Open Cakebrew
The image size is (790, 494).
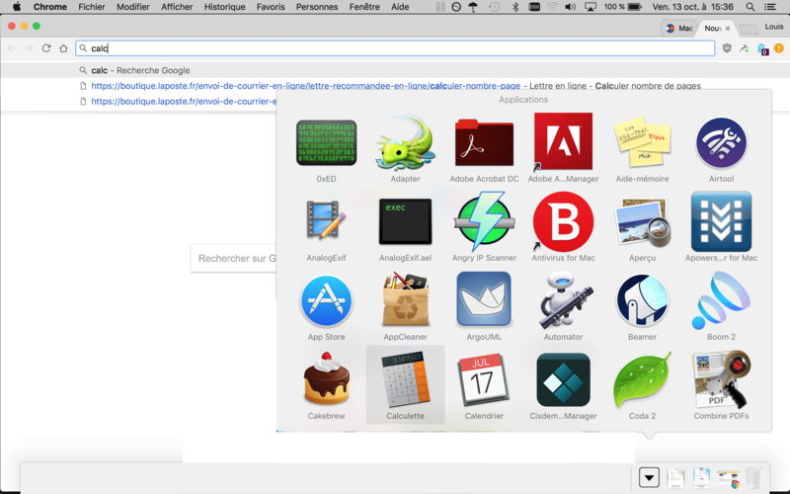[326, 379]
